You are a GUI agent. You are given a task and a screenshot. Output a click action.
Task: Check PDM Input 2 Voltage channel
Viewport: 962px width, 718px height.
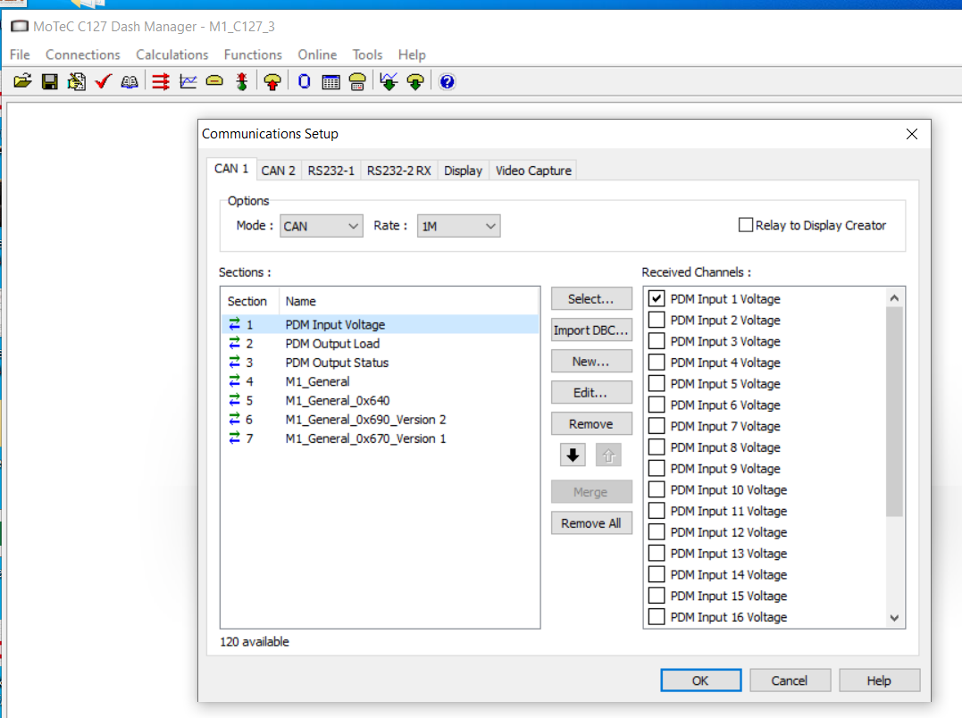657,320
